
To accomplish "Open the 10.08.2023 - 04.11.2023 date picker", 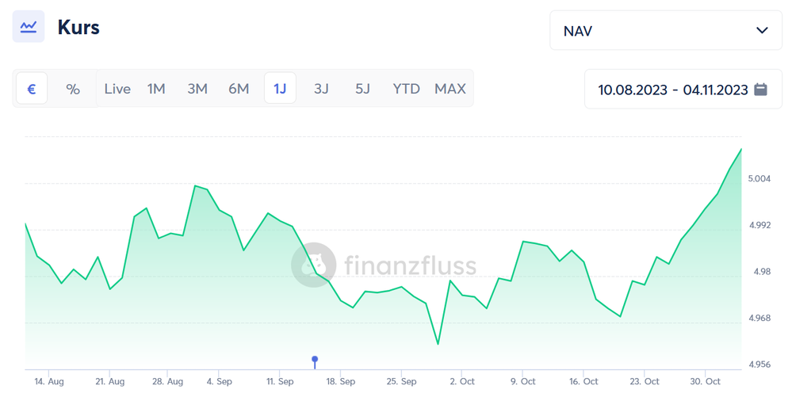I will pyautogui.click(x=683, y=90).
